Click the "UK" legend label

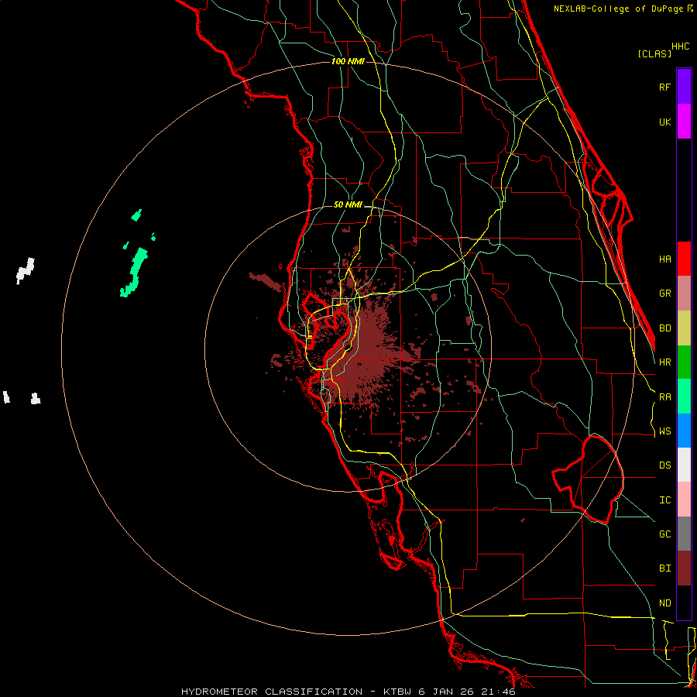coord(664,122)
